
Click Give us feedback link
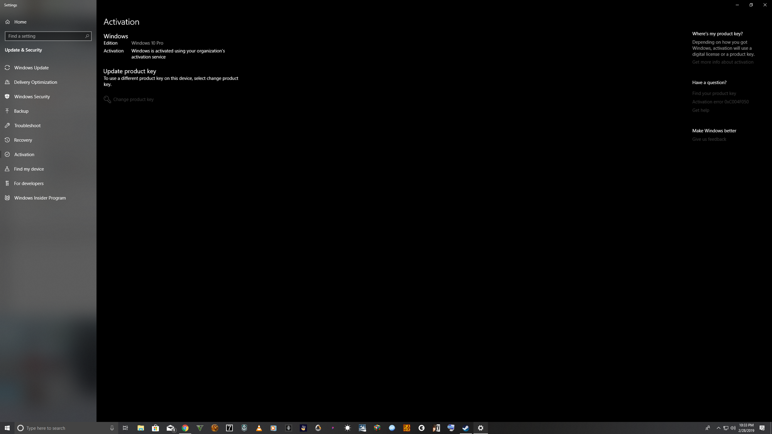tap(709, 139)
